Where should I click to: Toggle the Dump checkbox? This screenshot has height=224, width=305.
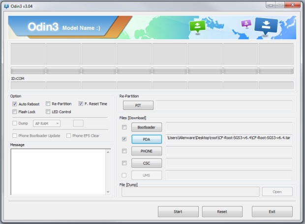(x=15, y=123)
